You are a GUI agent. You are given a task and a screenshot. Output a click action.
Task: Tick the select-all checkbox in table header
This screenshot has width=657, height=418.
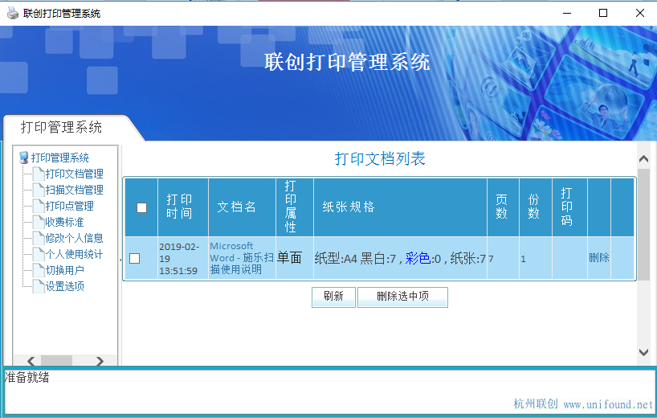coord(141,207)
